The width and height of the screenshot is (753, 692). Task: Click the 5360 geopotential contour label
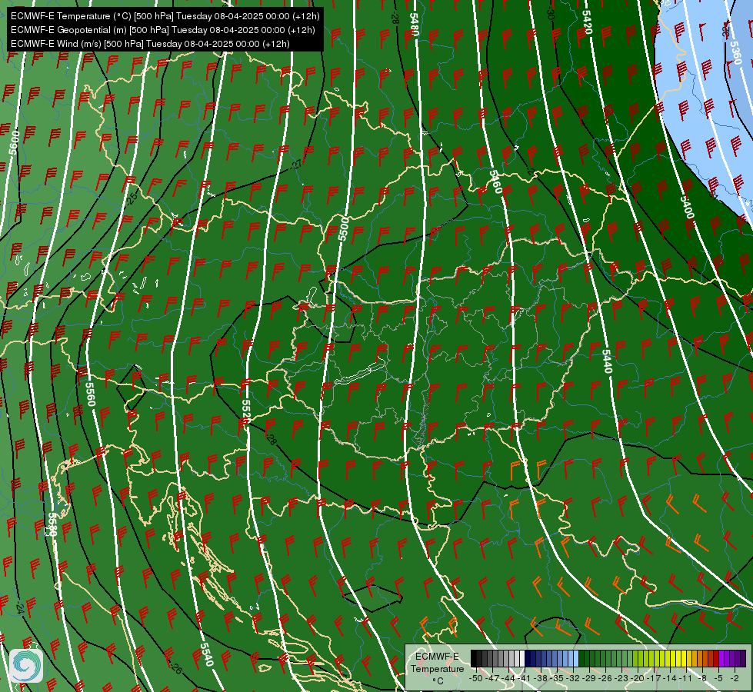tap(736, 52)
